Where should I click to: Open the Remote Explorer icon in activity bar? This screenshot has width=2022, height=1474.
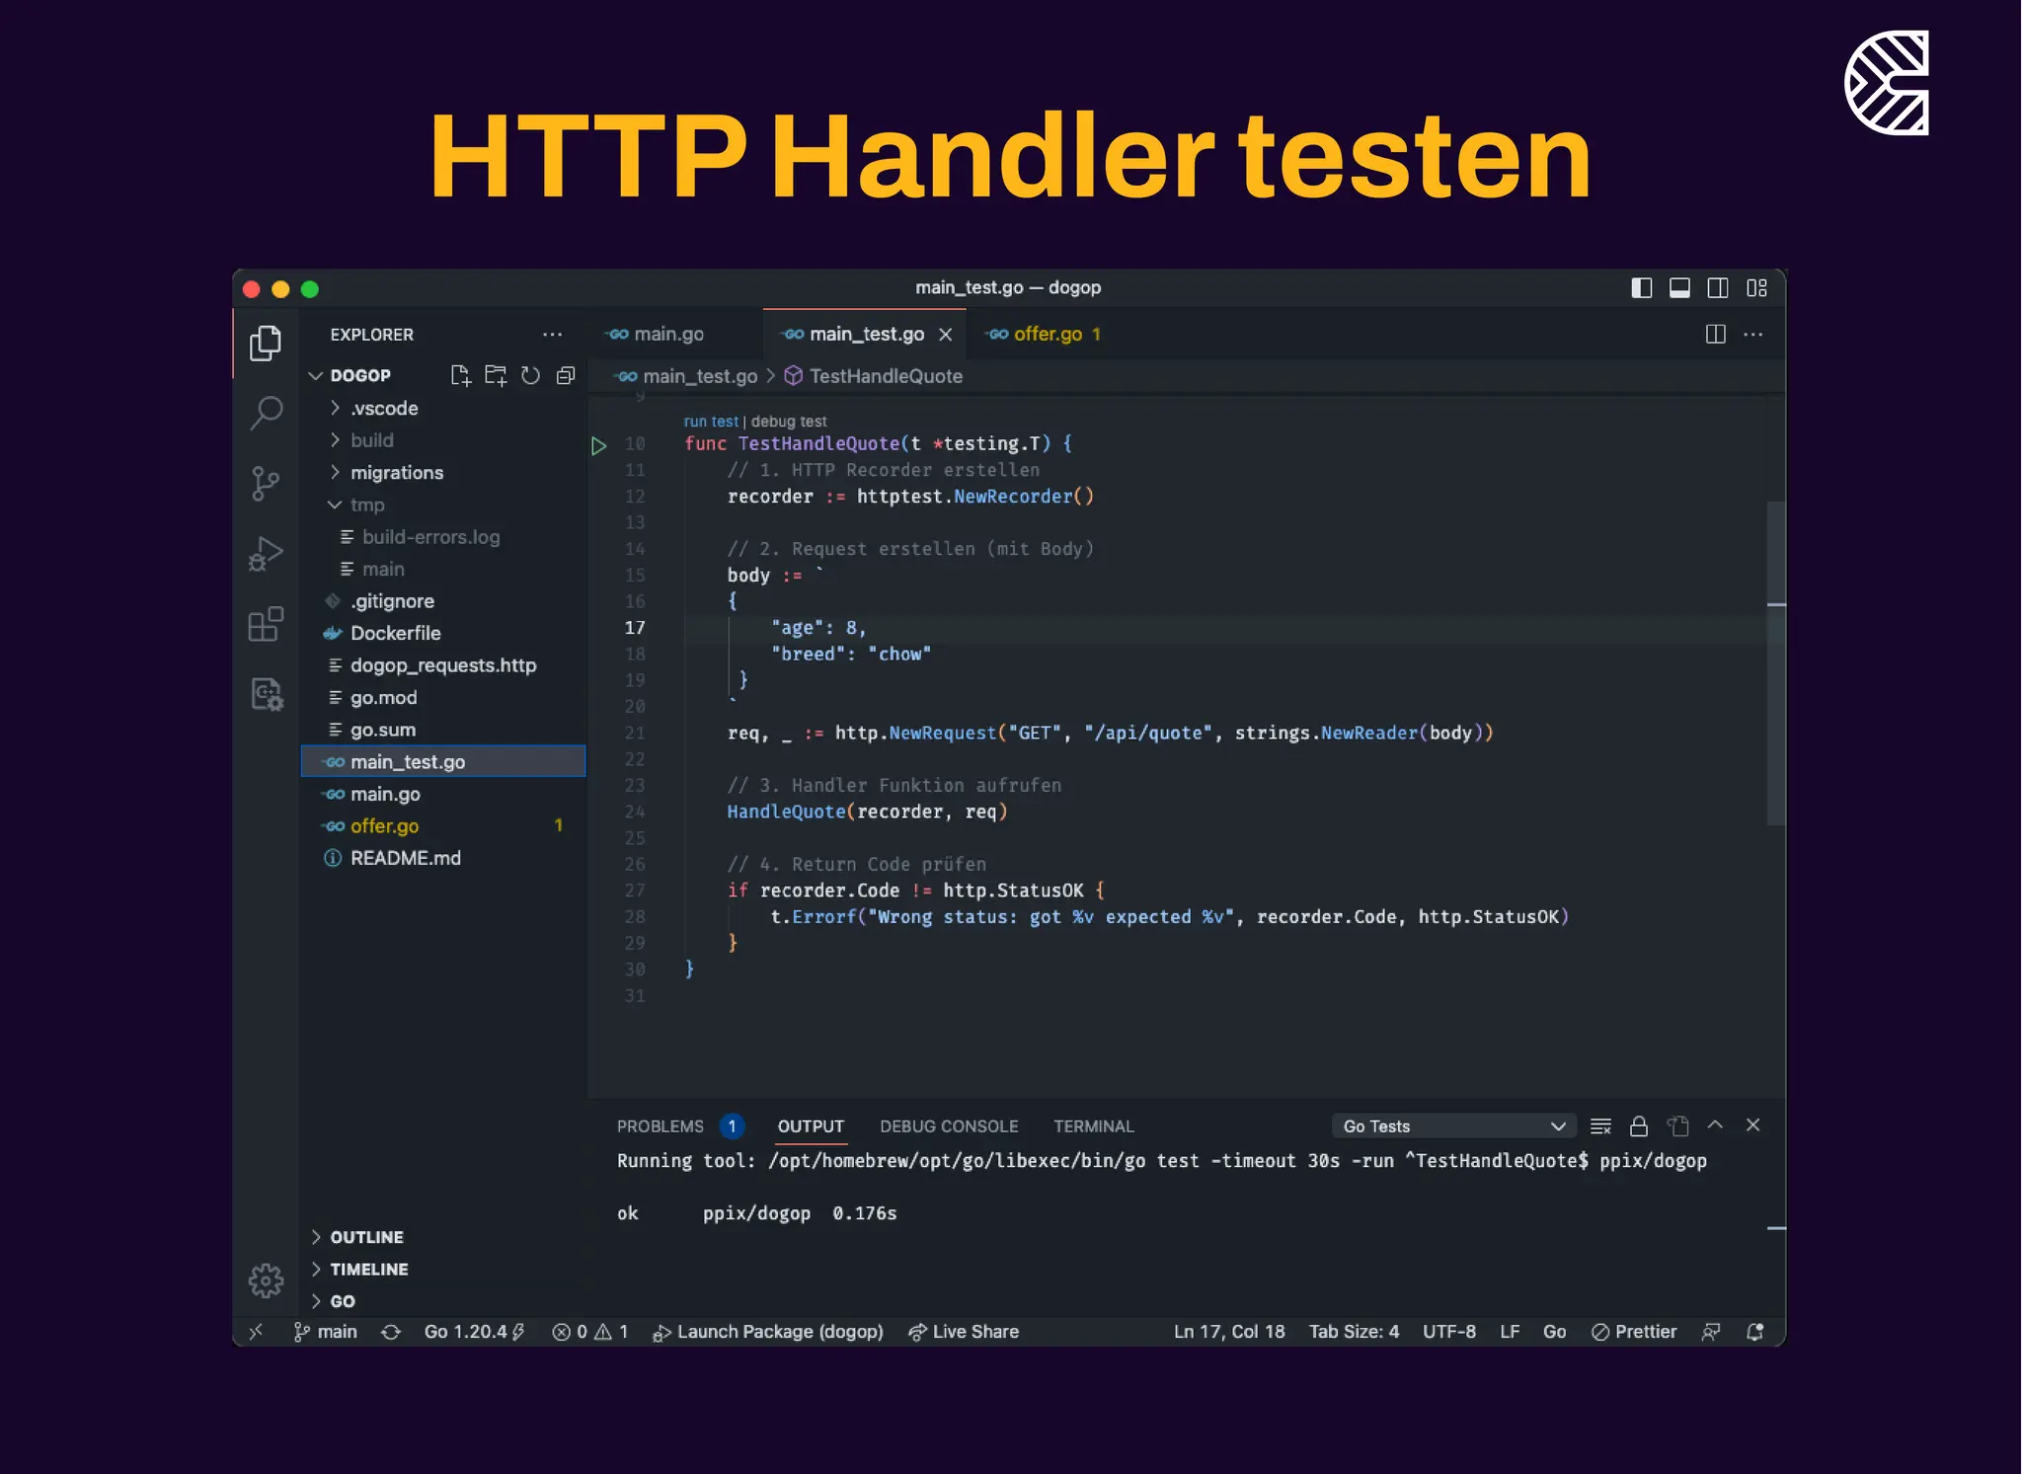click(266, 694)
